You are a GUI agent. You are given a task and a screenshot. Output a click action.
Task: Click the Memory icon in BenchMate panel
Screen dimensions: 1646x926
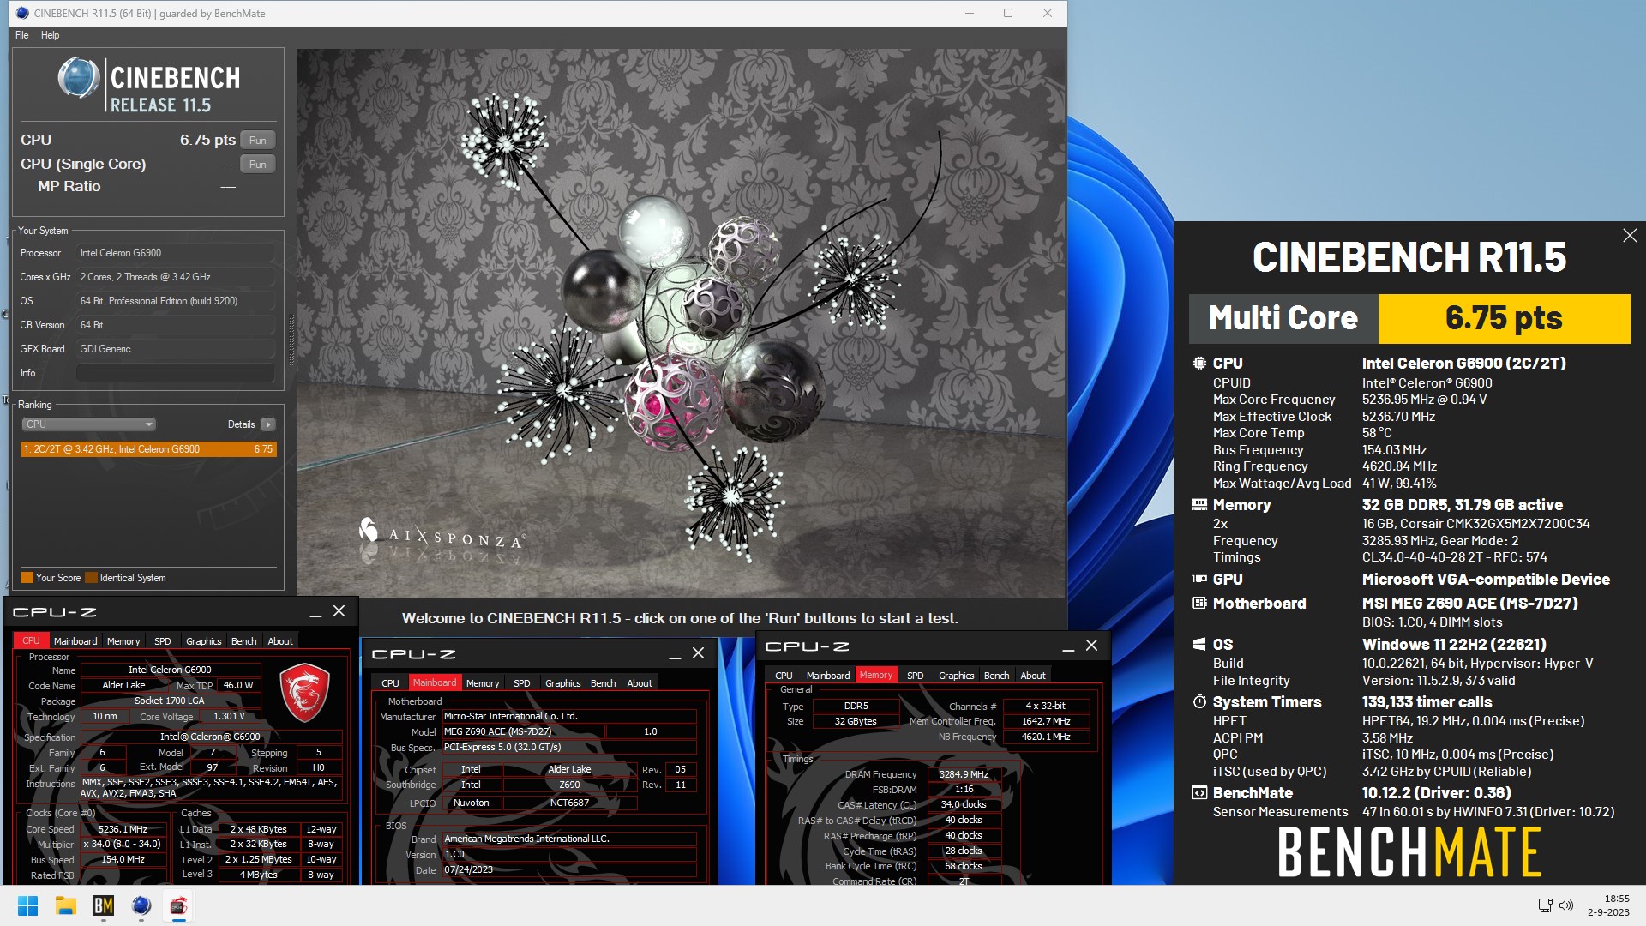pos(1199,505)
